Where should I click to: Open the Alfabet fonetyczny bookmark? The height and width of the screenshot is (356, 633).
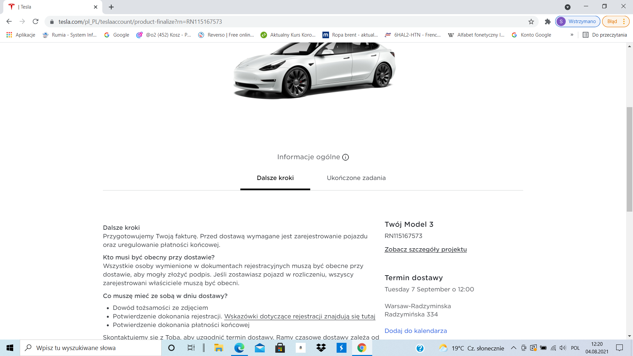[476, 35]
